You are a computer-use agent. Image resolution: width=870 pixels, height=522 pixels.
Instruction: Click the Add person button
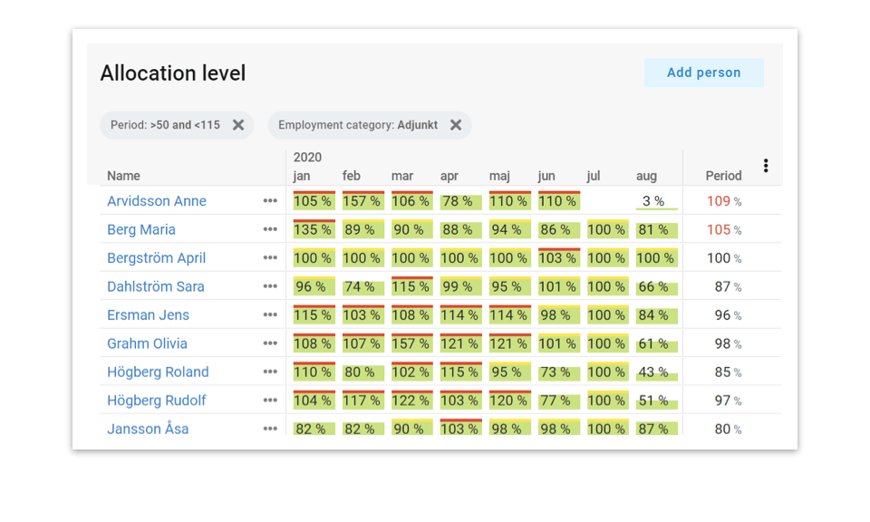tap(703, 72)
